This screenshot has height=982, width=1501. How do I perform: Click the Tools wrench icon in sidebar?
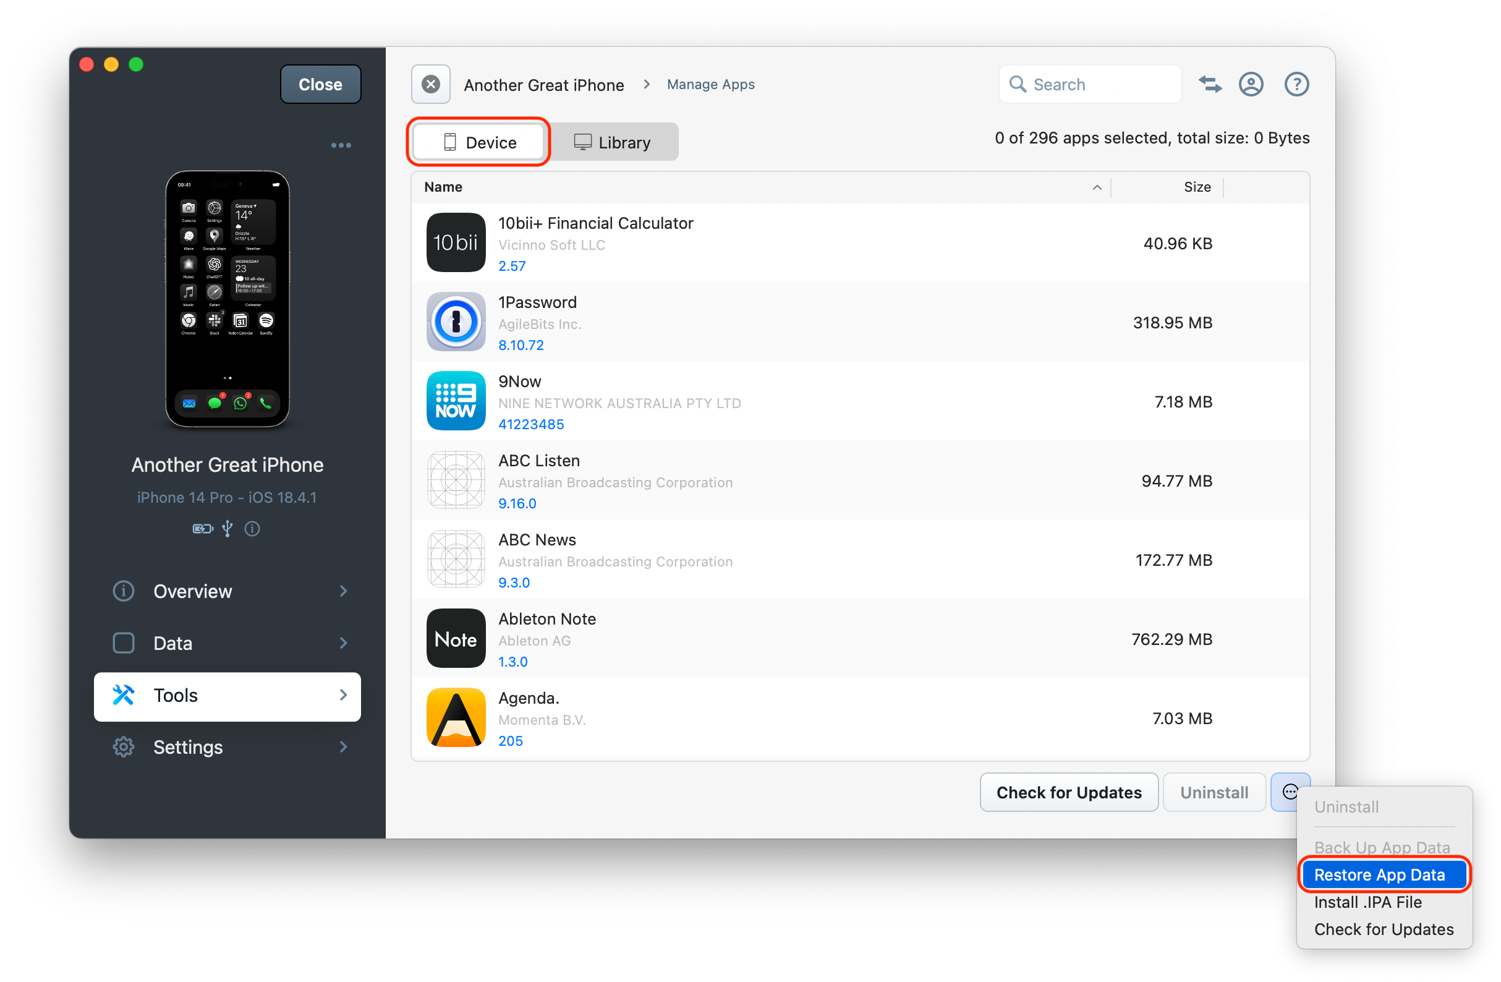point(124,696)
